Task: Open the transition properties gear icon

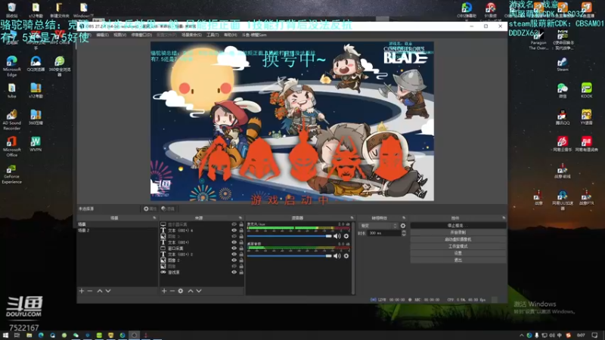Action: [x=403, y=225]
